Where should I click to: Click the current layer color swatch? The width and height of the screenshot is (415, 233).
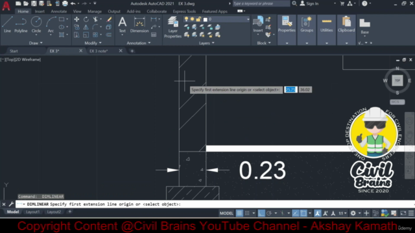[x=206, y=19]
